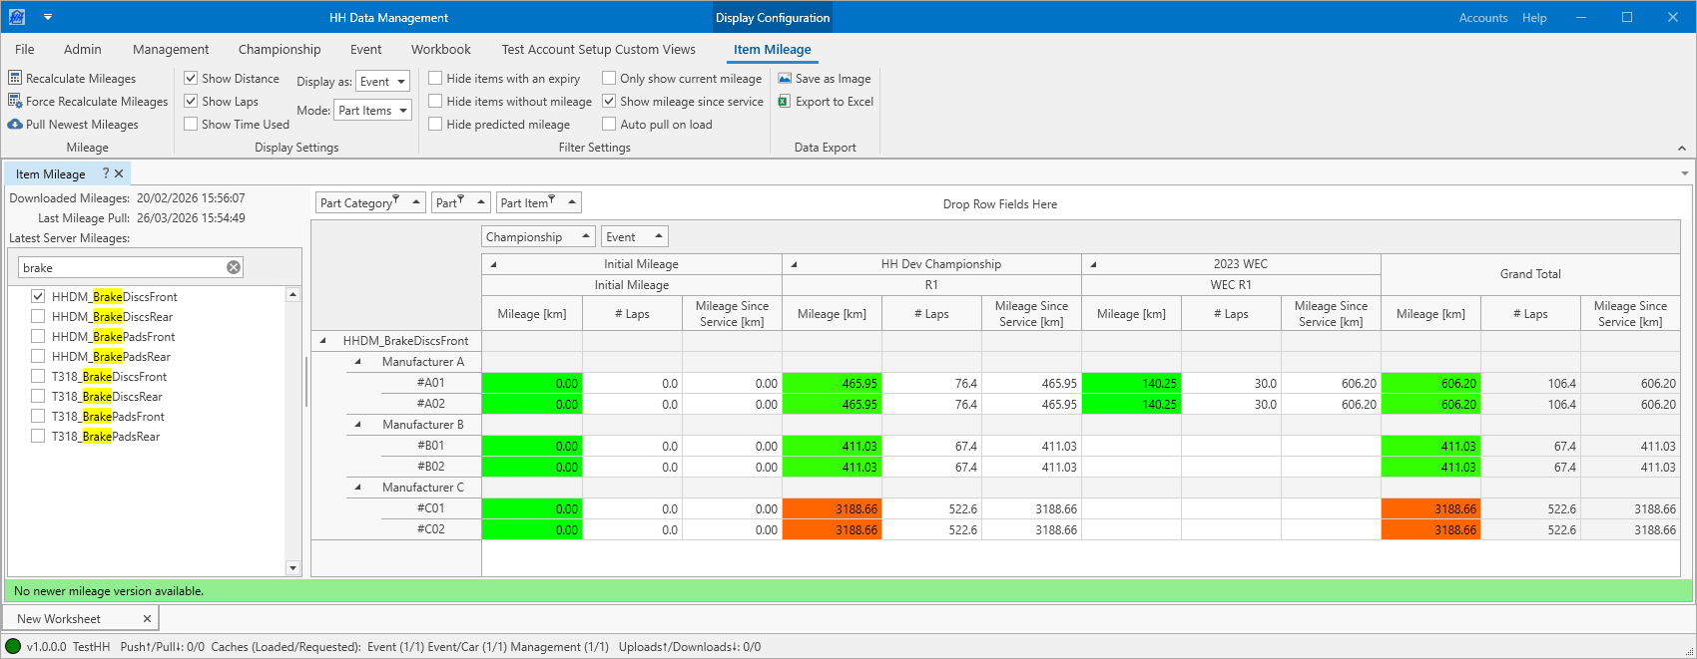Click the help question mark on Item Mileage tab

pos(106,173)
